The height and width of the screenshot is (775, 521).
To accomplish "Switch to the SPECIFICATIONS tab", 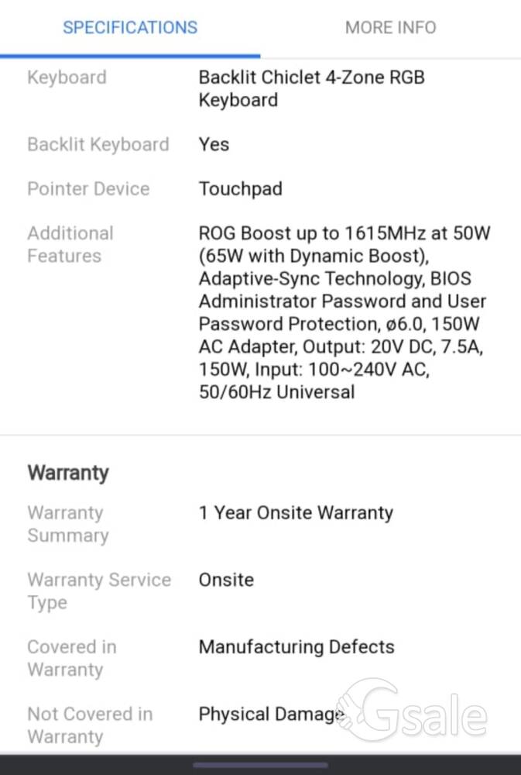I will tap(130, 28).
